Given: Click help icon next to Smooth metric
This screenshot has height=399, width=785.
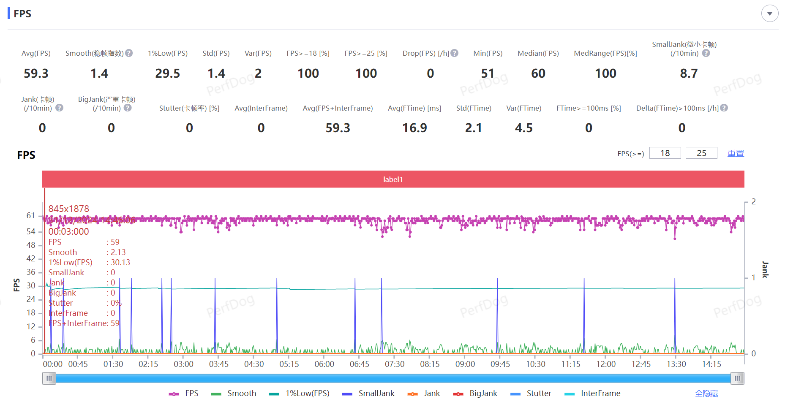Looking at the screenshot, I should click(x=129, y=53).
